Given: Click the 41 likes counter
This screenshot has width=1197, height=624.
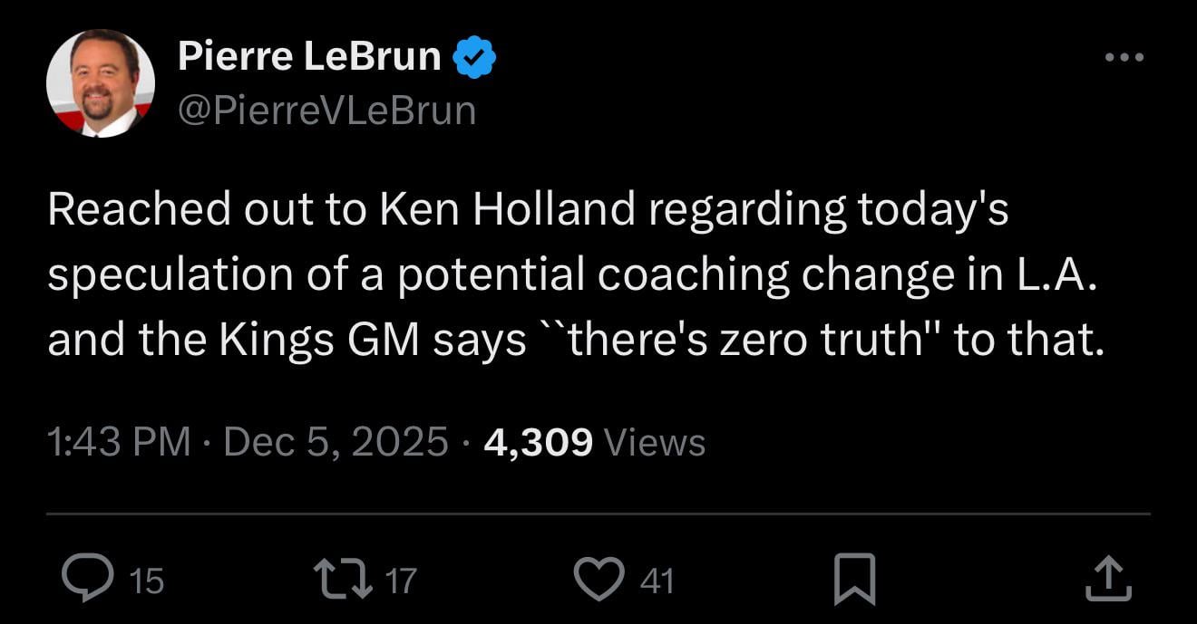Looking at the screenshot, I should coord(658,581).
